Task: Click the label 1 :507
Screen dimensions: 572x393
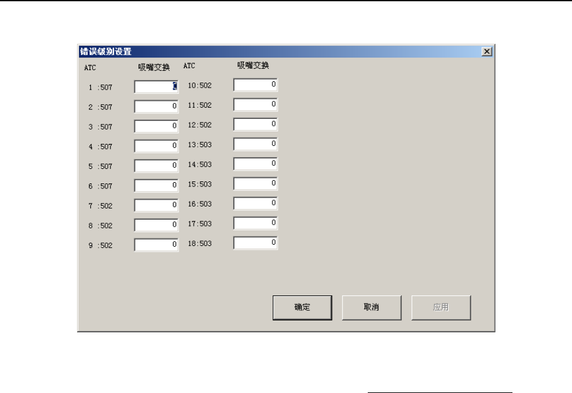Action: (100, 88)
